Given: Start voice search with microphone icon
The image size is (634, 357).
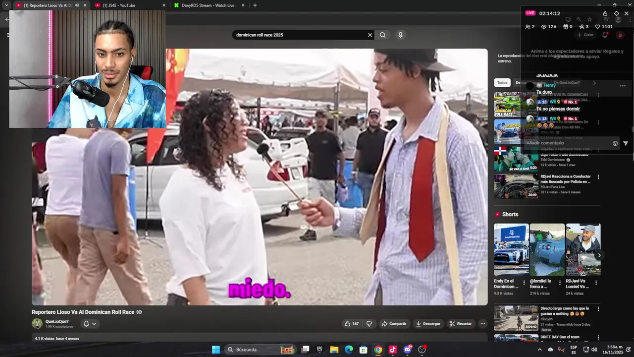Looking at the screenshot, I should (x=400, y=35).
